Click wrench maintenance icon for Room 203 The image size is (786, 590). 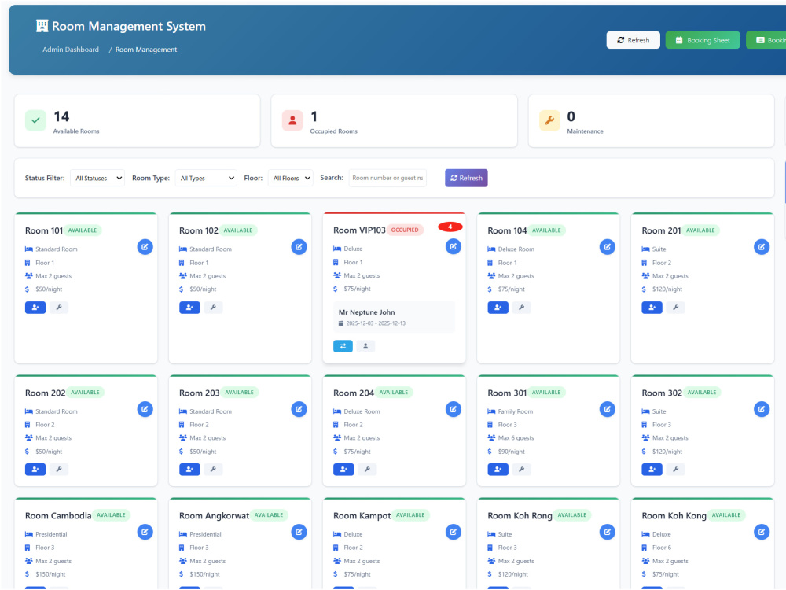coord(213,470)
